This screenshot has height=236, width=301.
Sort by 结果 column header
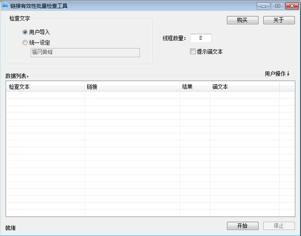click(x=194, y=87)
